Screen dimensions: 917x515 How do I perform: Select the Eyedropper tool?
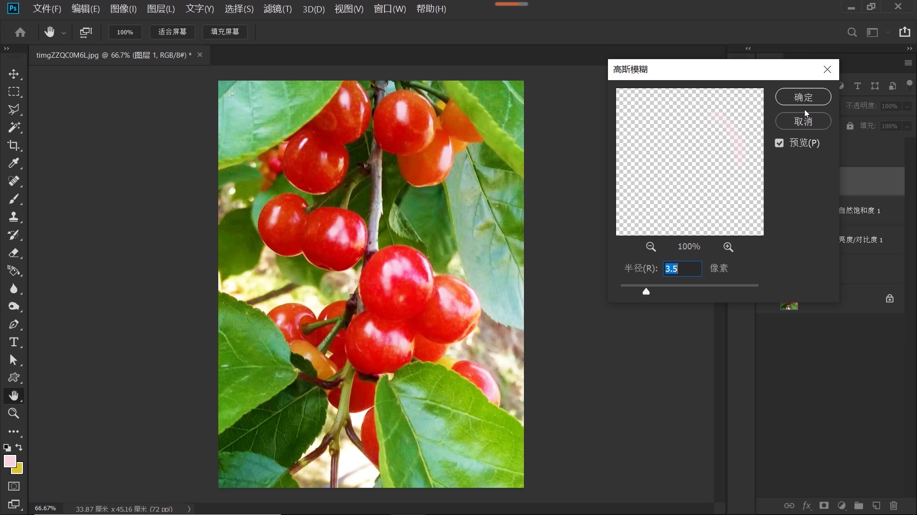(x=13, y=163)
